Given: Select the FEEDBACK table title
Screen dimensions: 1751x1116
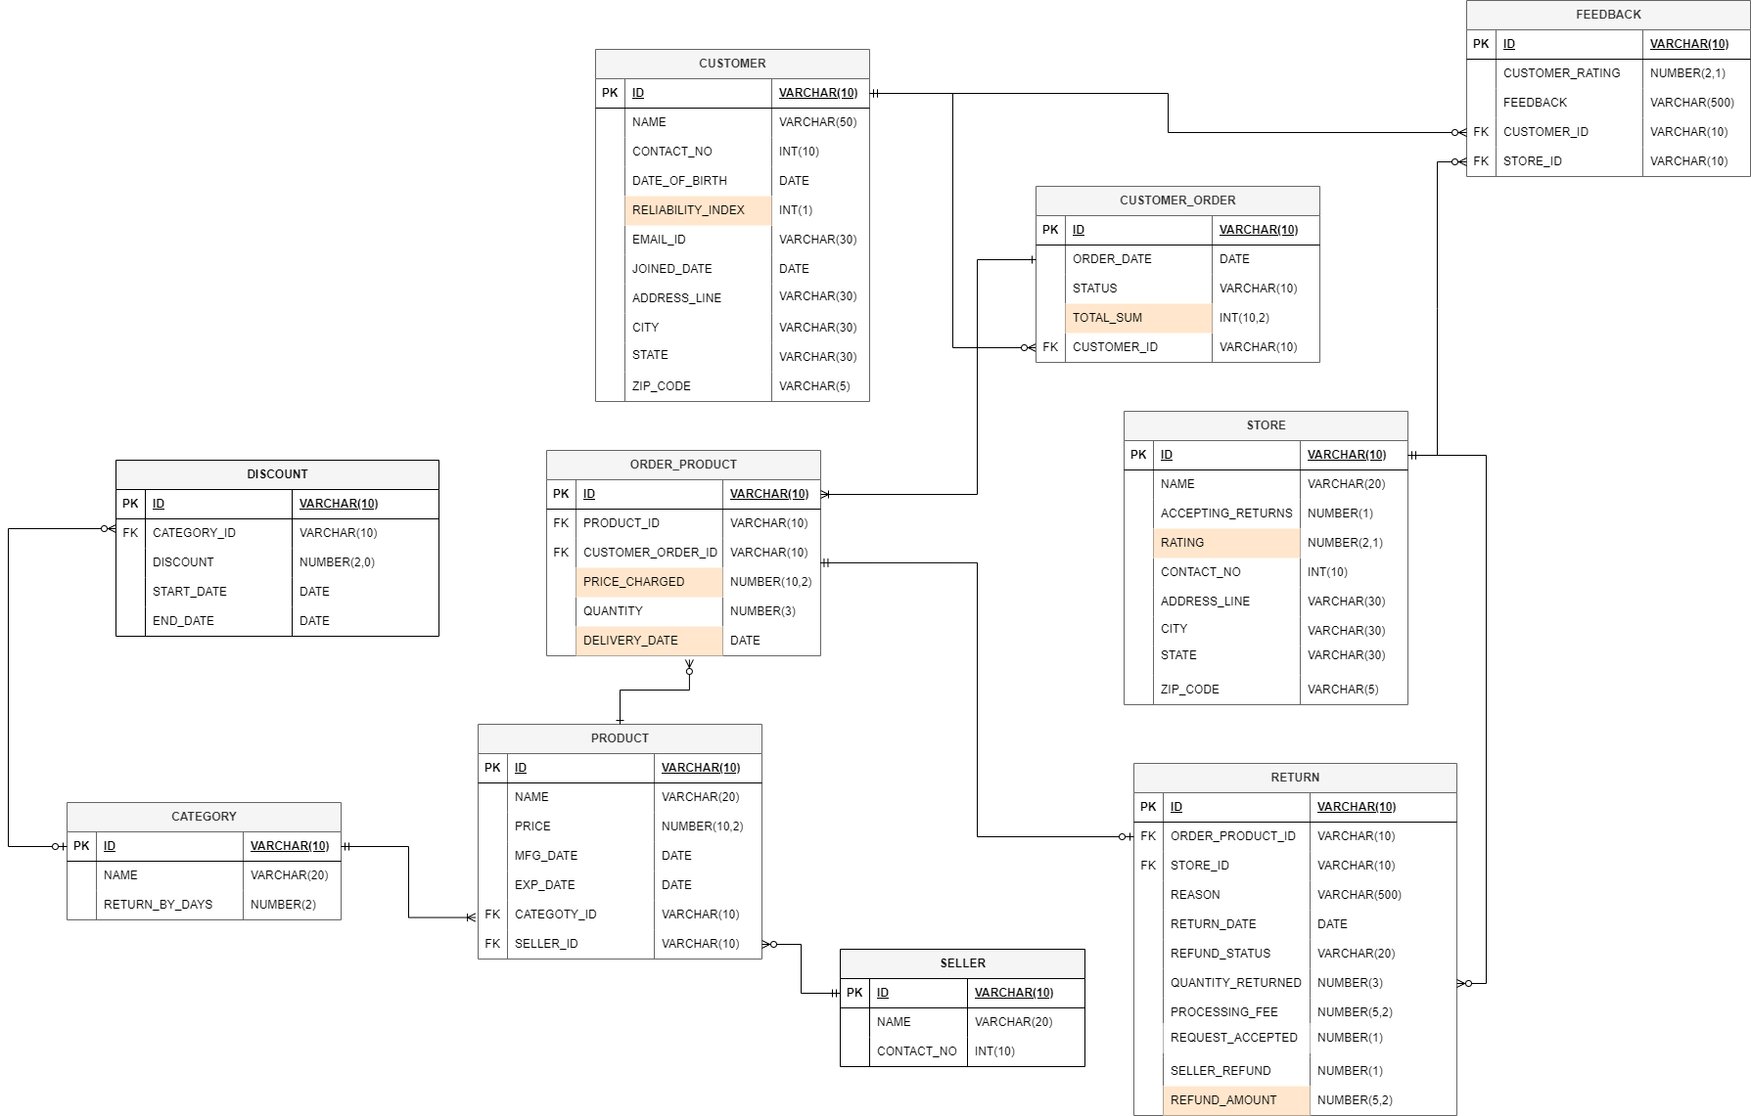Looking at the screenshot, I should (1608, 15).
